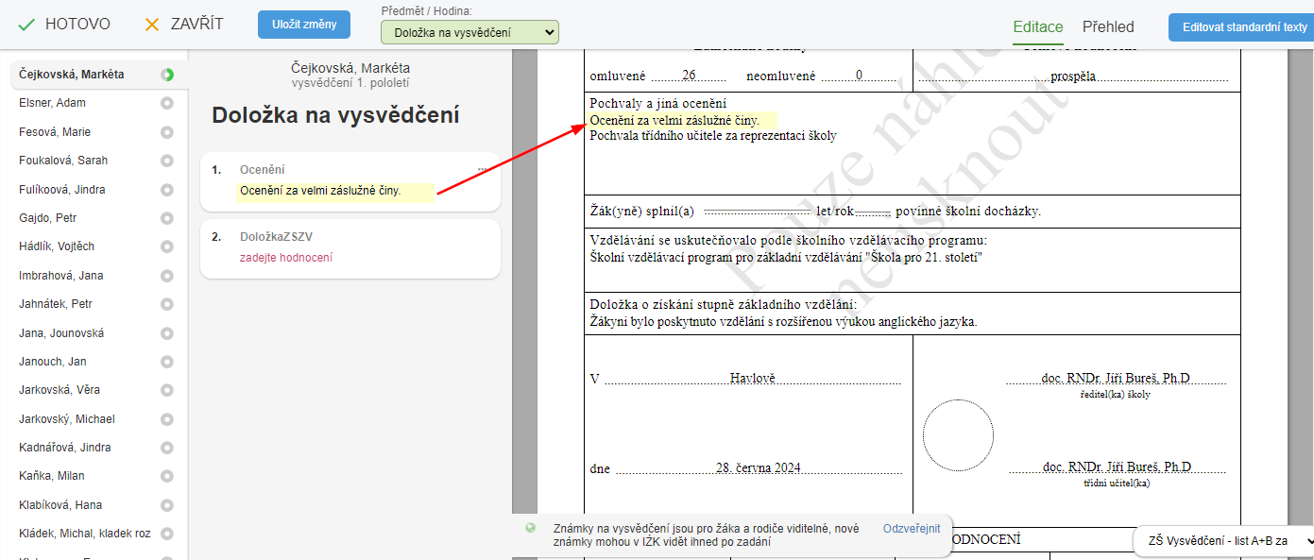
Task: Click status circle beside Fesová, Marie
Action: coord(167,132)
